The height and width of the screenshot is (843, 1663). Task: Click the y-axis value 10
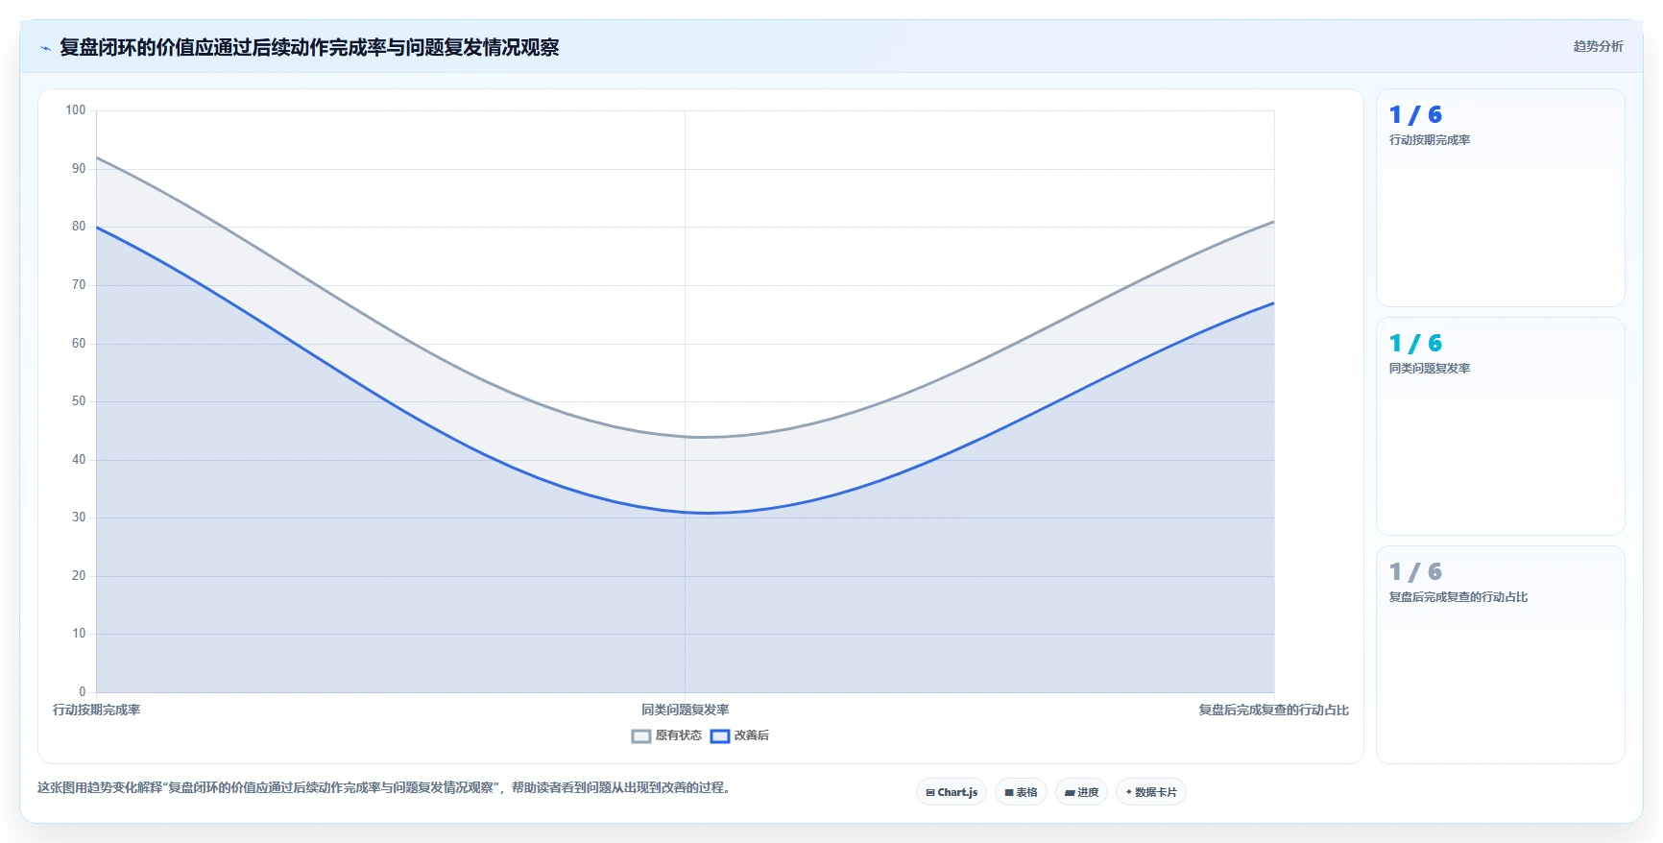click(79, 634)
